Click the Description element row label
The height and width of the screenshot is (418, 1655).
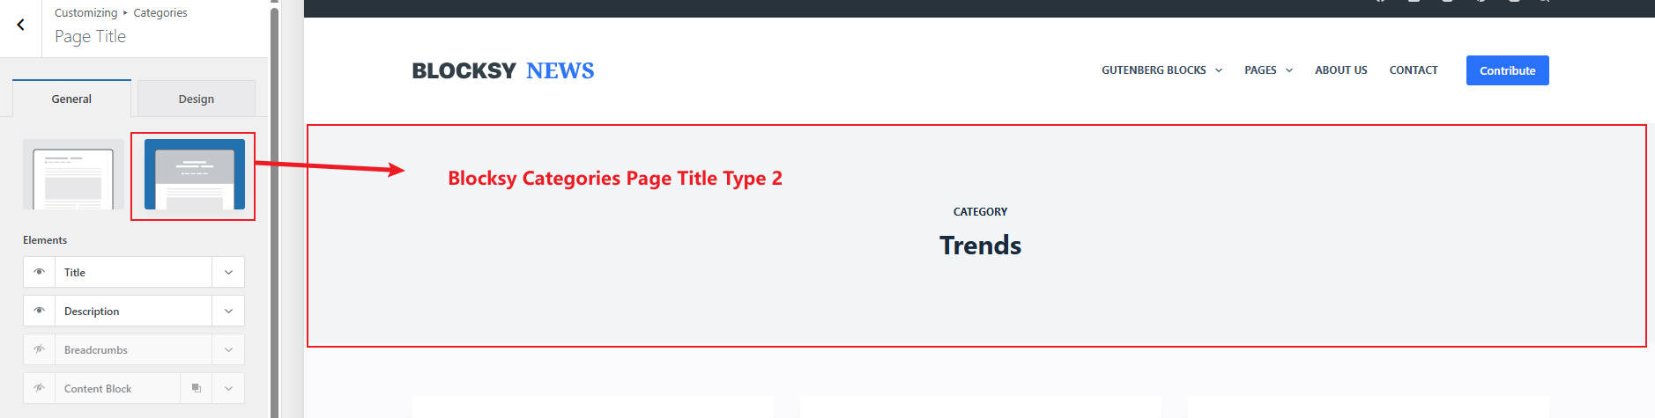pos(92,312)
